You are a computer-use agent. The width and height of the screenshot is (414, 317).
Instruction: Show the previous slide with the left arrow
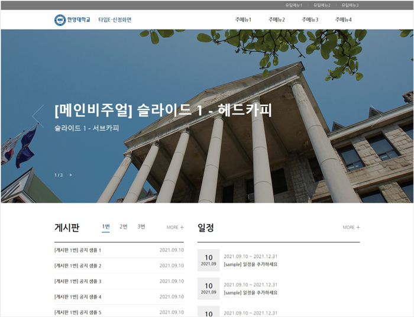[38, 116]
